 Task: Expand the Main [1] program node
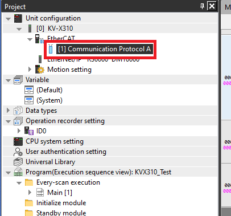click(x=30, y=193)
